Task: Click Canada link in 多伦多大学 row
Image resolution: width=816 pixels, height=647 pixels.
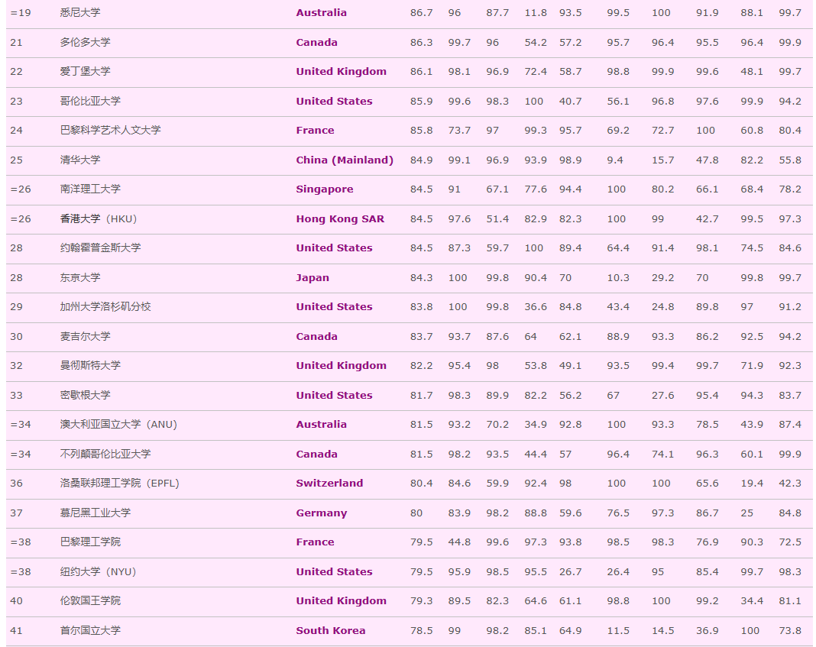Action: tap(316, 43)
